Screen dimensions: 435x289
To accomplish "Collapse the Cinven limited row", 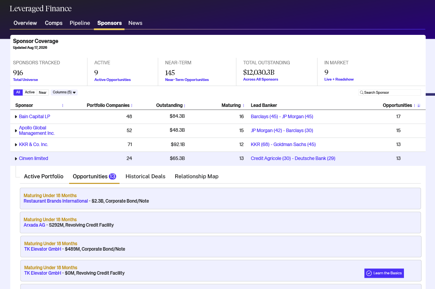I will point(16,158).
